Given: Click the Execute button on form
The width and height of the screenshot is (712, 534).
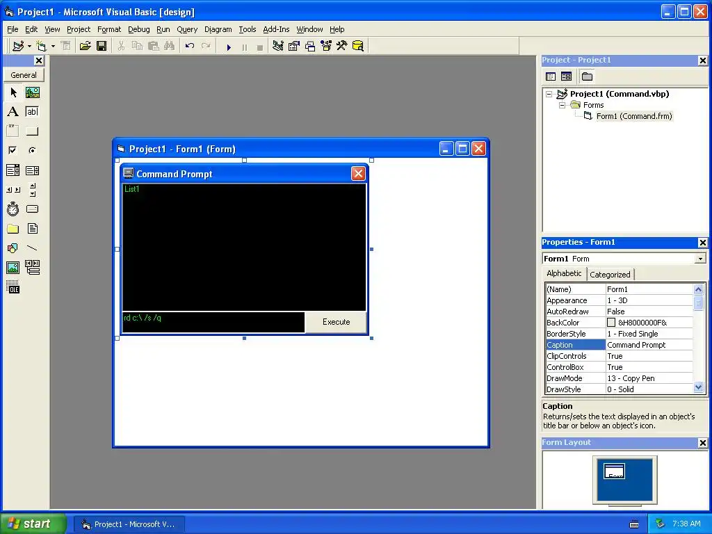Looking at the screenshot, I should click(x=336, y=322).
